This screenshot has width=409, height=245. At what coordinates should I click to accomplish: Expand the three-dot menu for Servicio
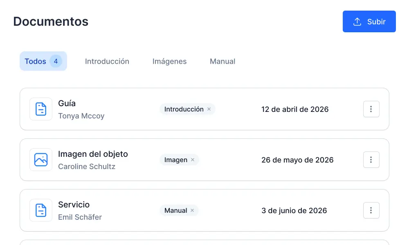(371, 210)
